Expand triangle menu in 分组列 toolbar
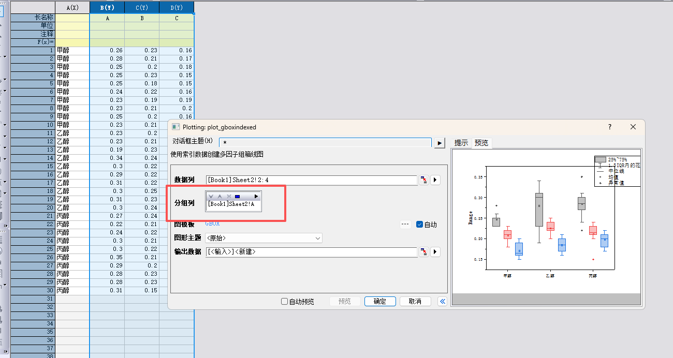The height and width of the screenshot is (358, 673). 256,197
